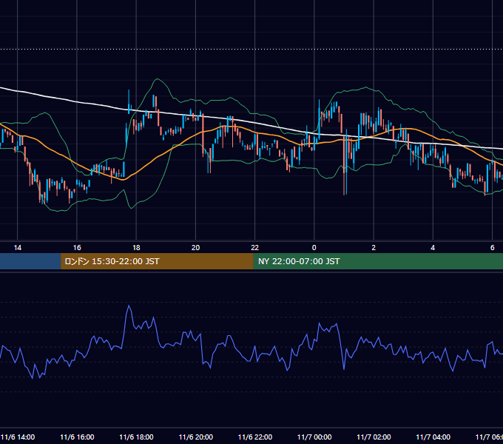503x444 pixels.
Task: Select the ロンドン 15:30-22:00 JST session bar
Action: click(x=157, y=261)
